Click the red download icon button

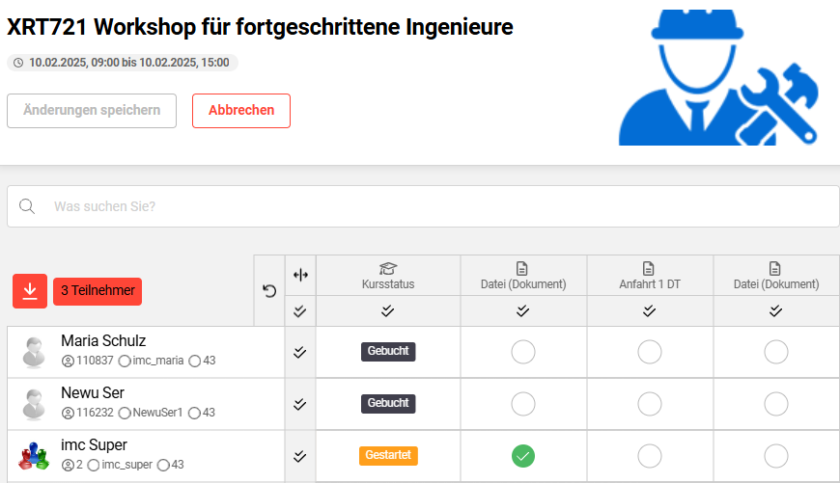click(x=30, y=290)
